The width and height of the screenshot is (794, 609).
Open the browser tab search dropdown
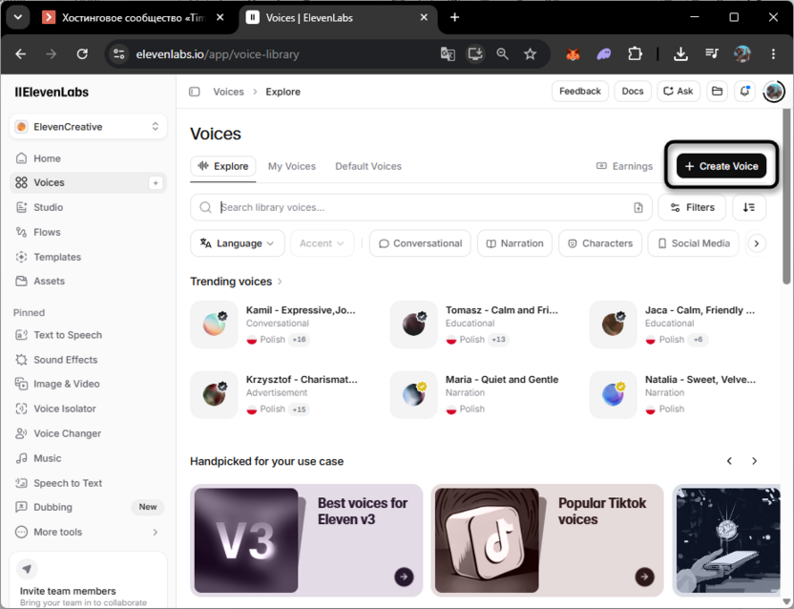(x=18, y=17)
